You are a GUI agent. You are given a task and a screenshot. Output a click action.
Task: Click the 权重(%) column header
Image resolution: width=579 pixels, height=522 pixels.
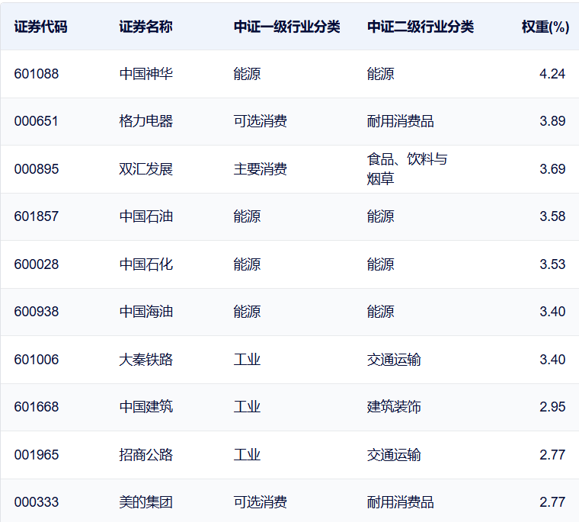click(545, 27)
